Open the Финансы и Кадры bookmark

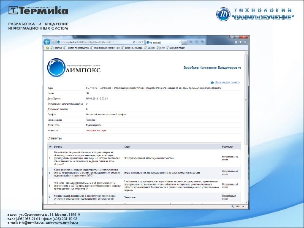point(132,48)
